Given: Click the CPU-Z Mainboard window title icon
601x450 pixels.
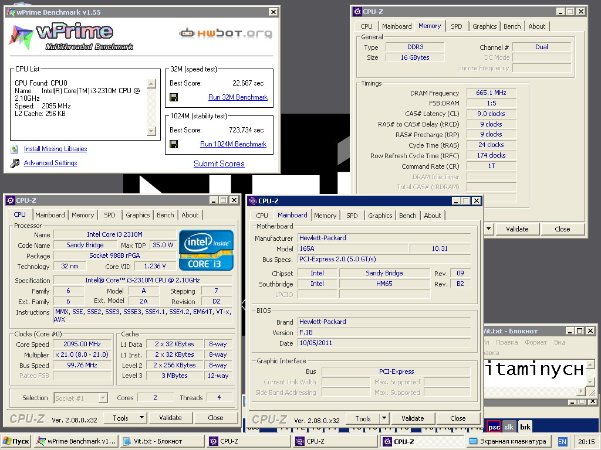Looking at the screenshot, I should tap(252, 201).
